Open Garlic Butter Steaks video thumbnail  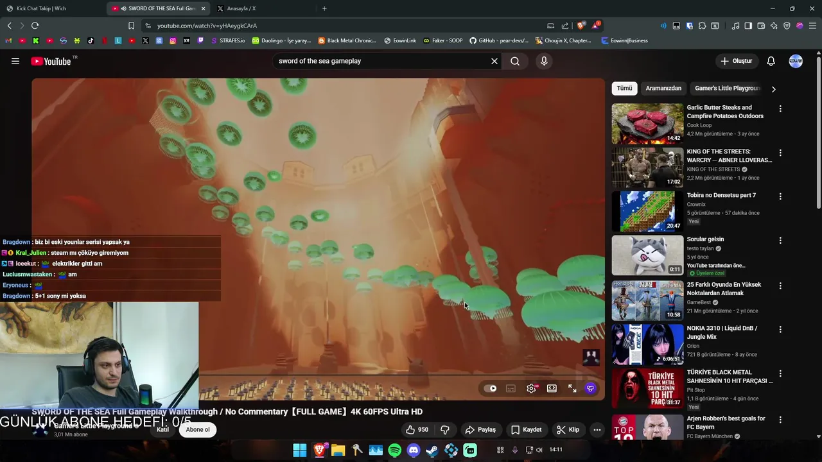click(x=647, y=124)
